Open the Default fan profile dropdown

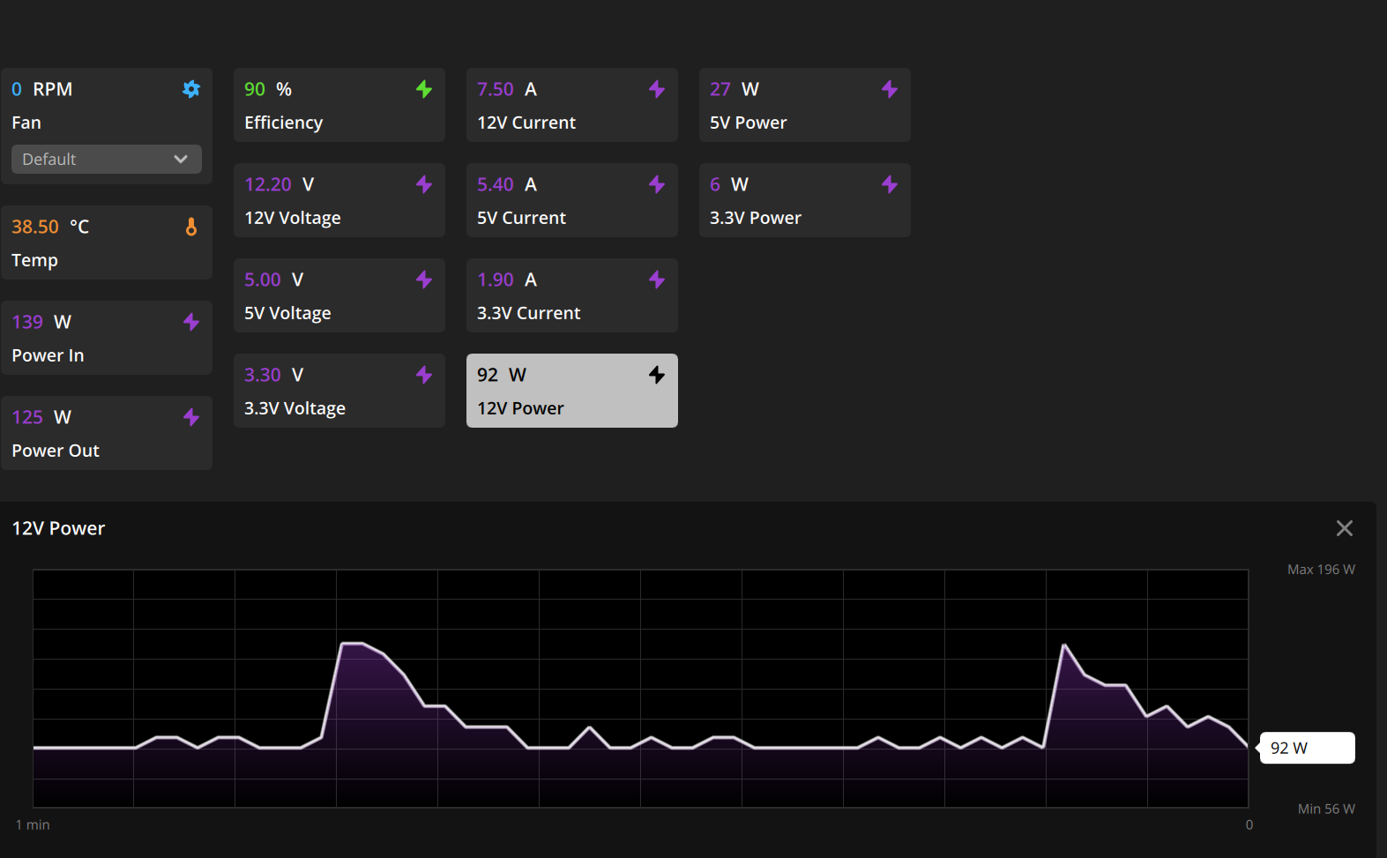pos(107,160)
